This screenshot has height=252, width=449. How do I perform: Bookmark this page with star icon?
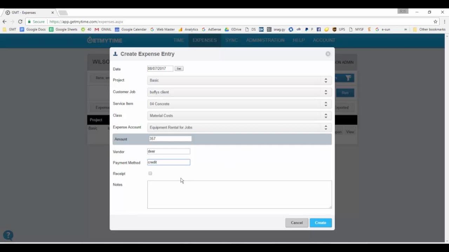(435, 22)
